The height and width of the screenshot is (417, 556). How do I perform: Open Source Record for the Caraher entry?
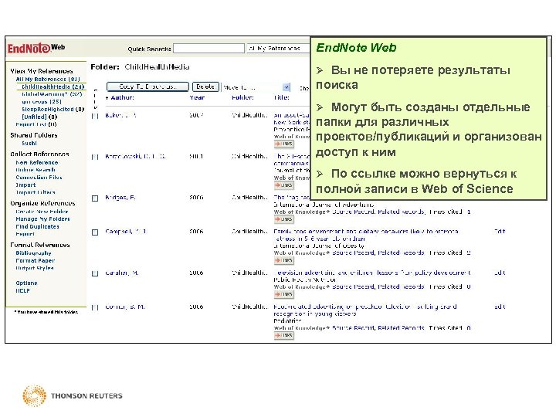click(x=353, y=286)
